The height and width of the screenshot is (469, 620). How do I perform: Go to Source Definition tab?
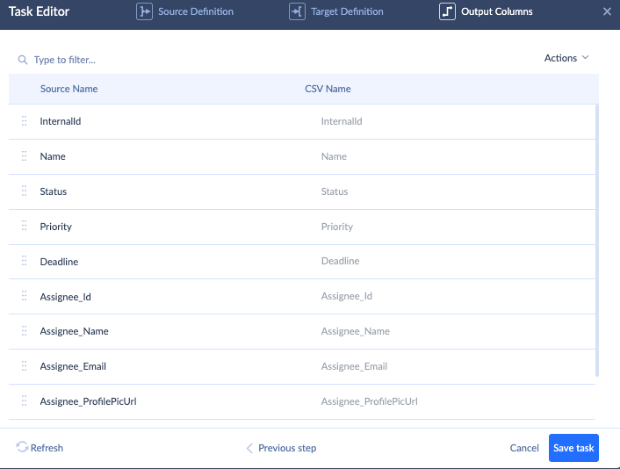tap(184, 11)
